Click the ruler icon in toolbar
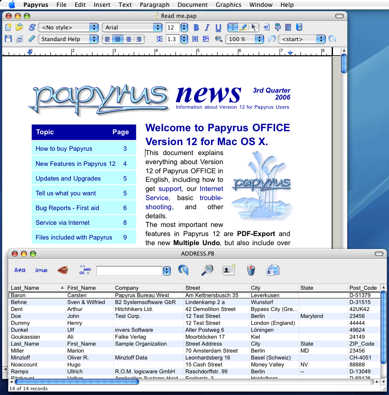Screen dimensions: 389x395 click(x=32, y=39)
